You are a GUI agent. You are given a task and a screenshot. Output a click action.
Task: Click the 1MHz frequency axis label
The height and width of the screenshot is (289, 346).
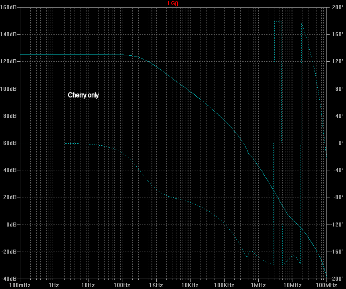pos(258,285)
